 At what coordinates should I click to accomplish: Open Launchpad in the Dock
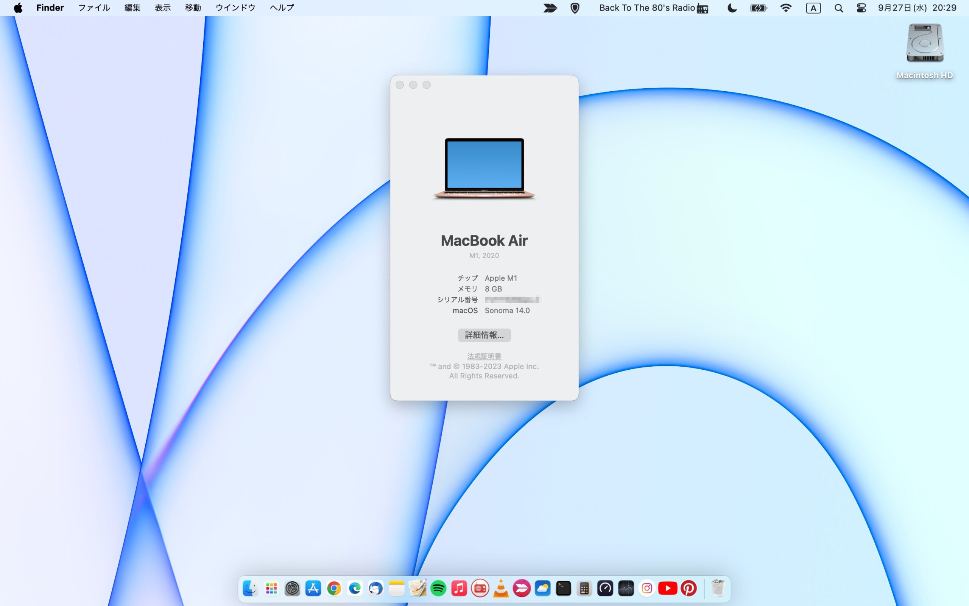pos(271,588)
